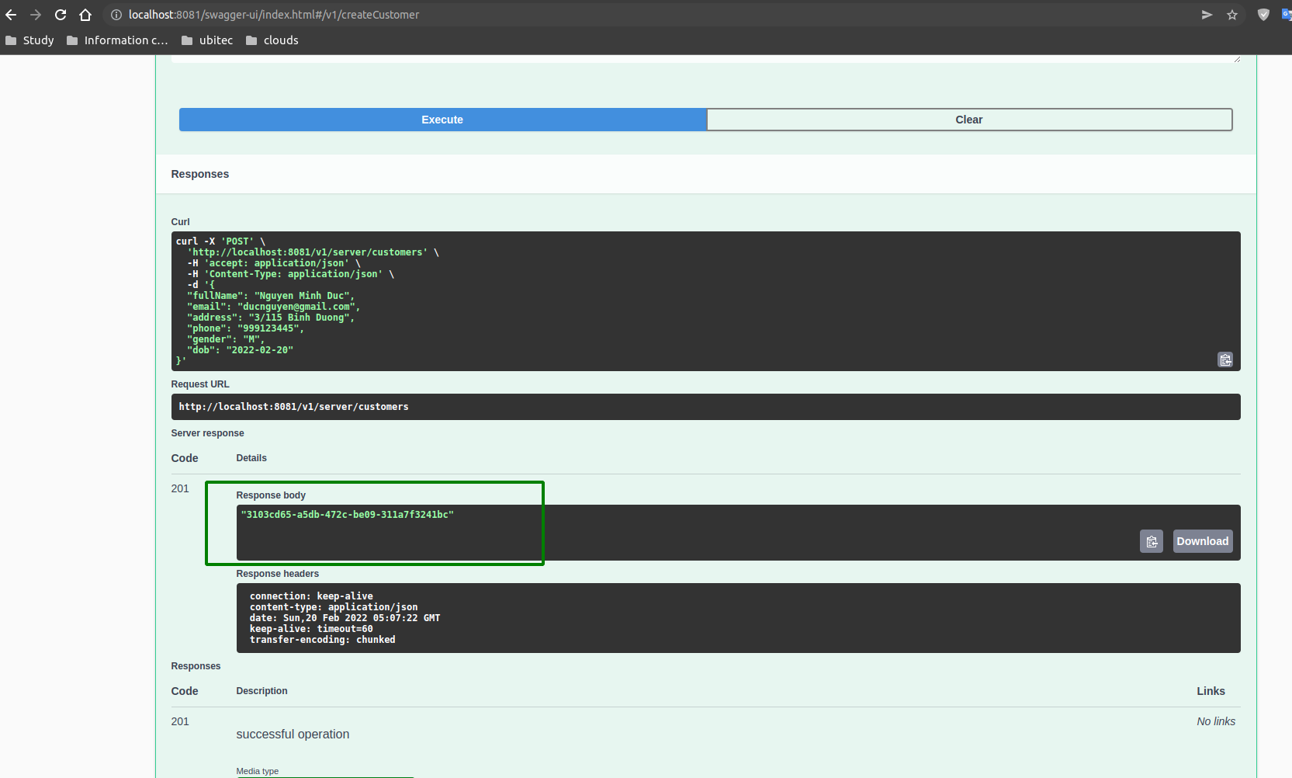Clear the executed response
1292x778 pixels.
pyautogui.click(x=969, y=120)
